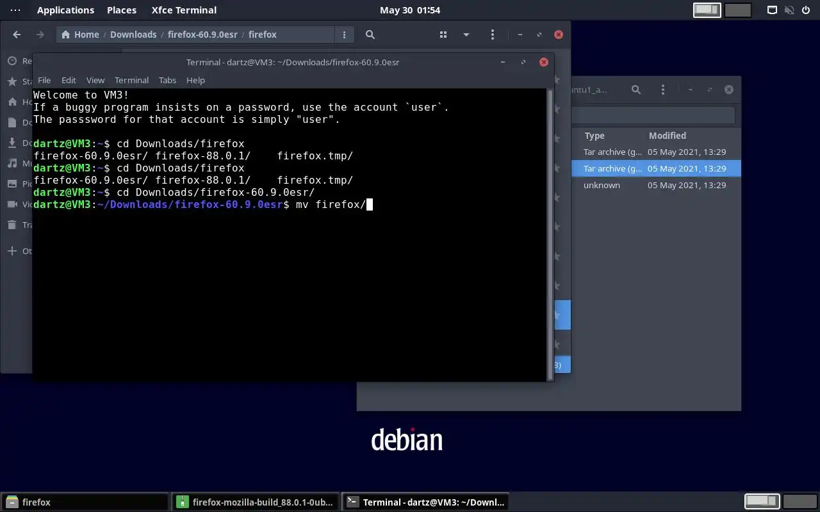The image size is (820, 512).
Task: Click the power icon in top panel
Action: click(806, 10)
